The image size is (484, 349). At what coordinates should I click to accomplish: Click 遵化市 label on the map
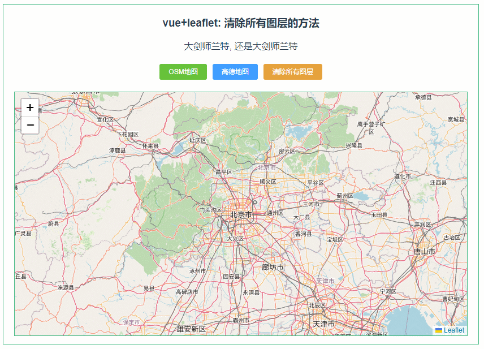click(403, 176)
